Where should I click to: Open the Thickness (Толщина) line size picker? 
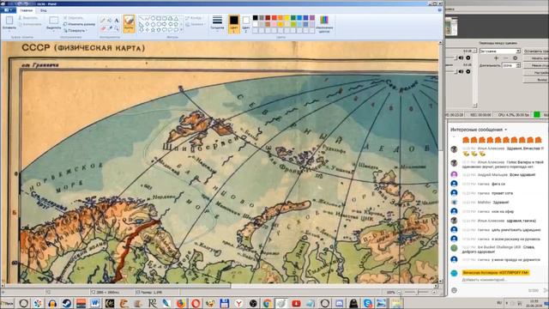click(x=217, y=23)
